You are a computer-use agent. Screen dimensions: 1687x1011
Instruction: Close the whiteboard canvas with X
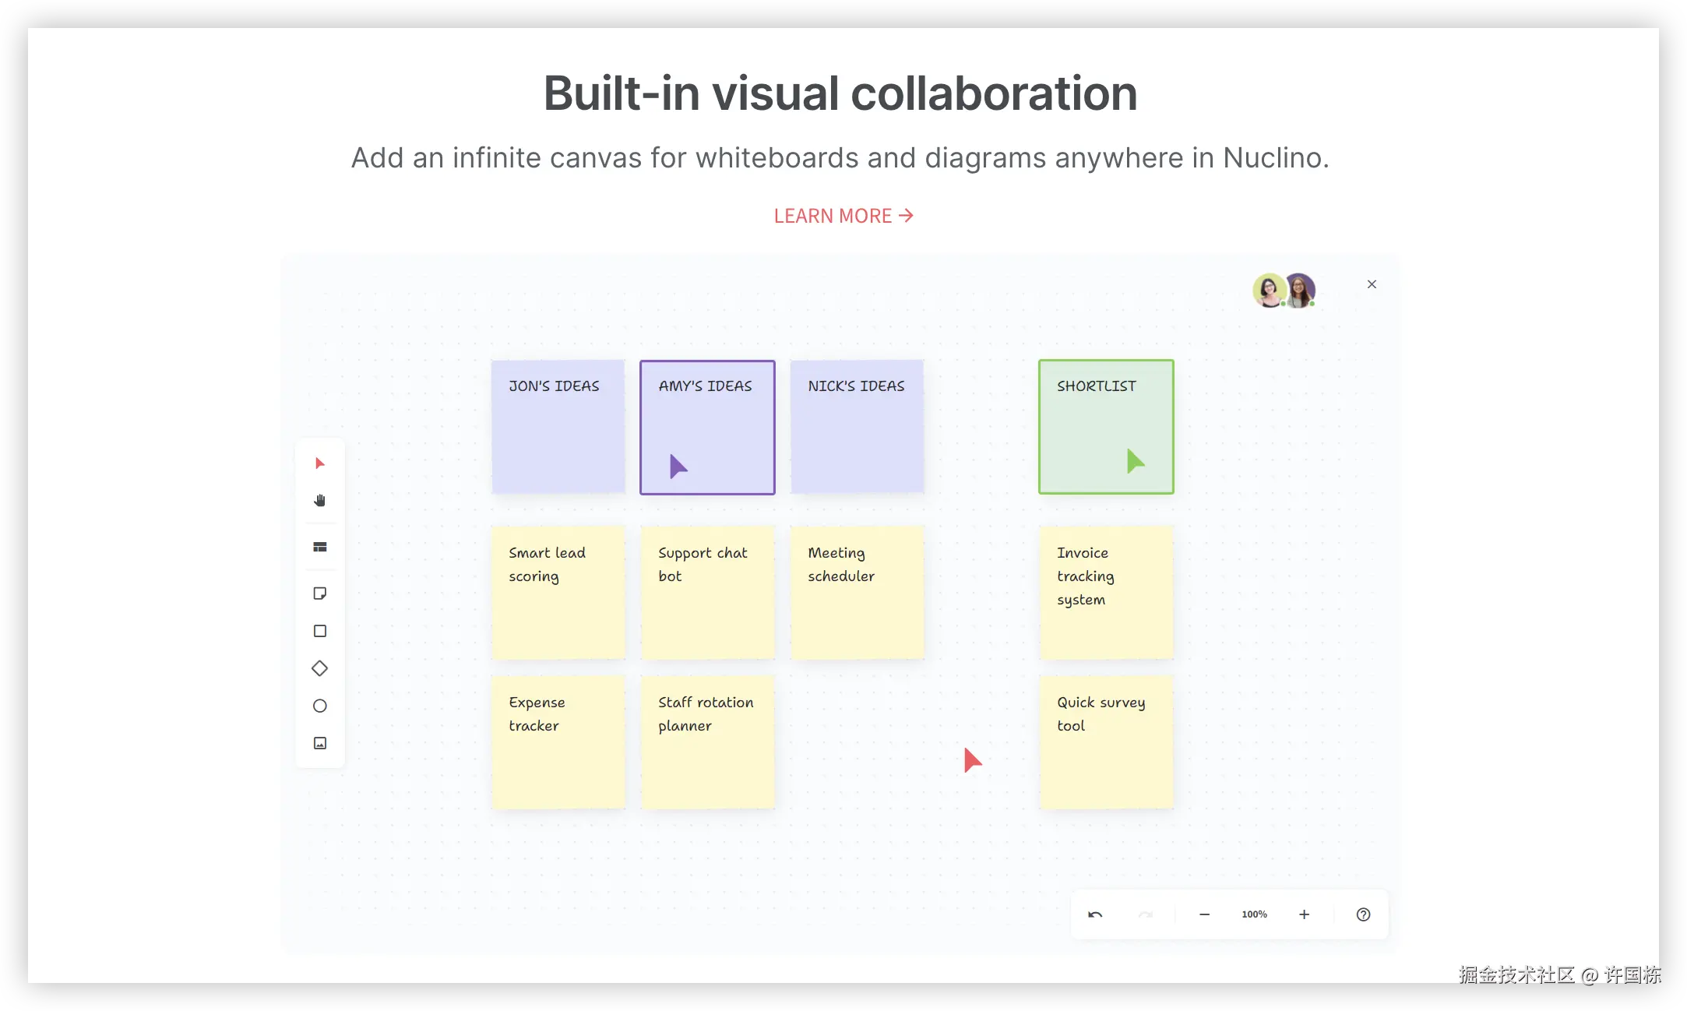pyautogui.click(x=1372, y=284)
